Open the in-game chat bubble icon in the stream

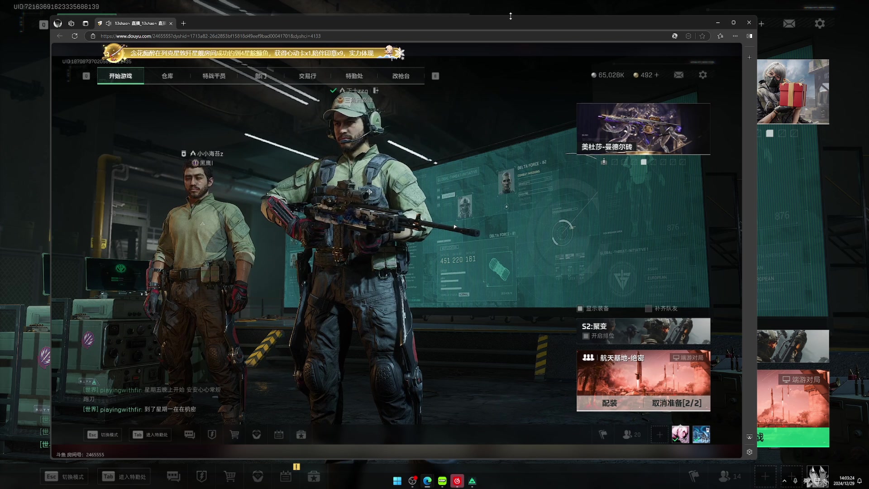click(x=189, y=435)
